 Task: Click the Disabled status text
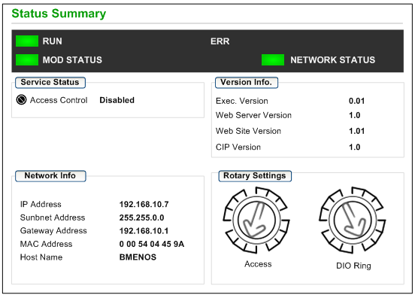(x=117, y=100)
